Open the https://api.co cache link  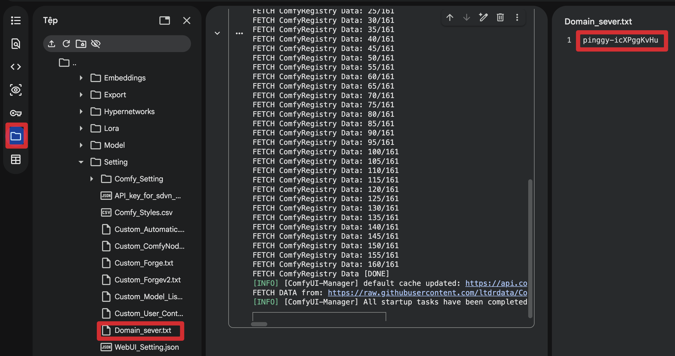tap(496, 283)
